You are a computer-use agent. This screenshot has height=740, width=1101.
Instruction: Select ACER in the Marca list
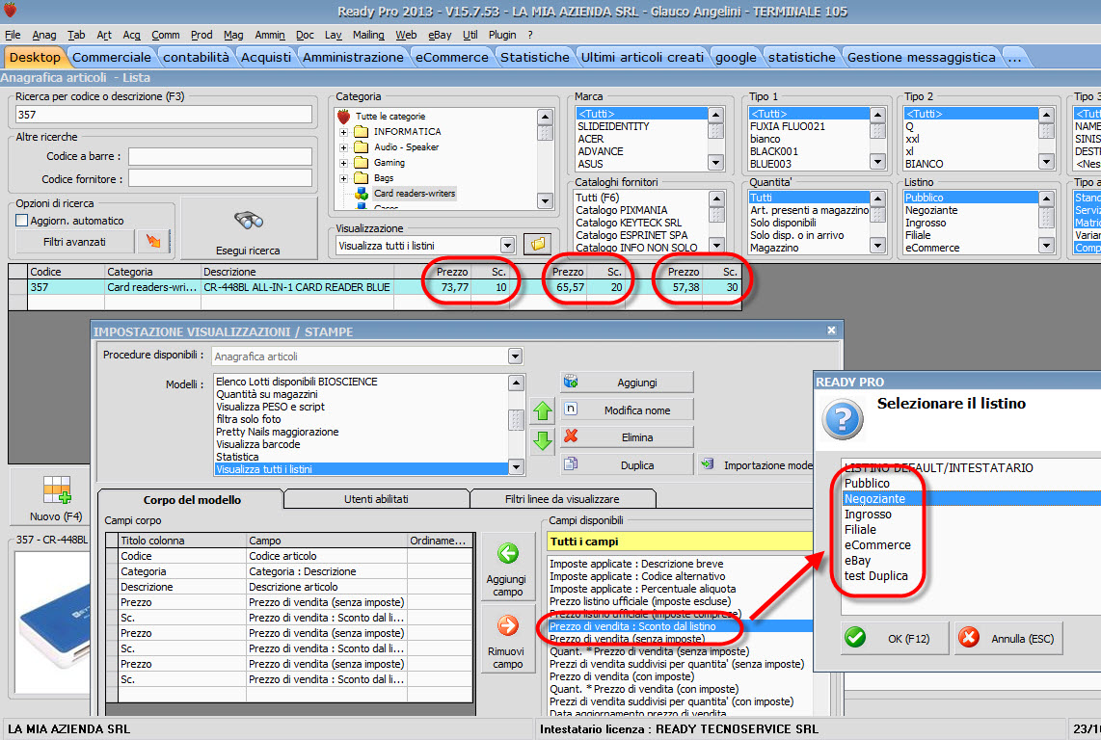click(x=591, y=139)
